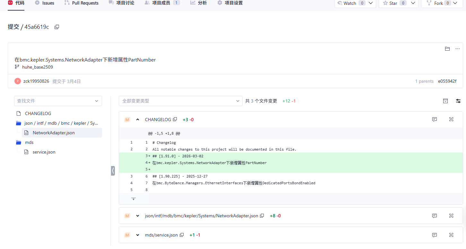Add comment on CHANGELOG file

point(435,119)
